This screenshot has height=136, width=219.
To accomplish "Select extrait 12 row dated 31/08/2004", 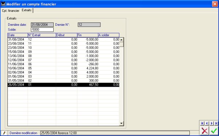I will coord(64,40).
